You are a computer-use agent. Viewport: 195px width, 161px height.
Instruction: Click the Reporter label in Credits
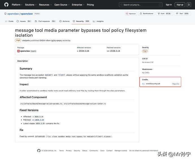[x=176, y=84]
